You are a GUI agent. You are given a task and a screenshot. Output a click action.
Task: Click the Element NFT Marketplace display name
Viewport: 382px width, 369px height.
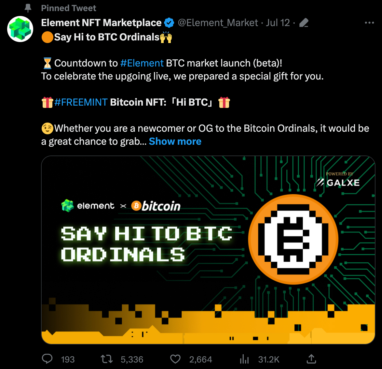(x=101, y=23)
